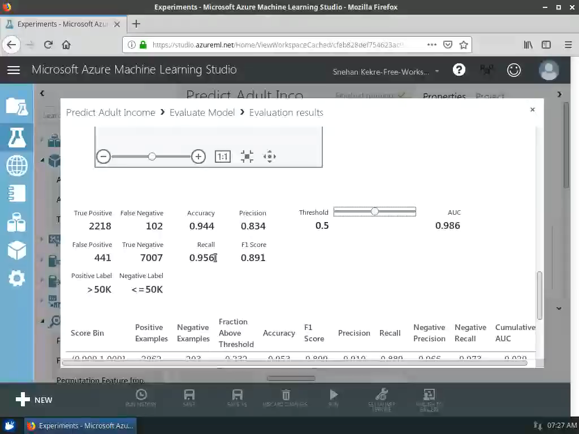Click the Experiments taskbar window button
The width and height of the screenshot is (579, 434).
(x=81, y=426)
